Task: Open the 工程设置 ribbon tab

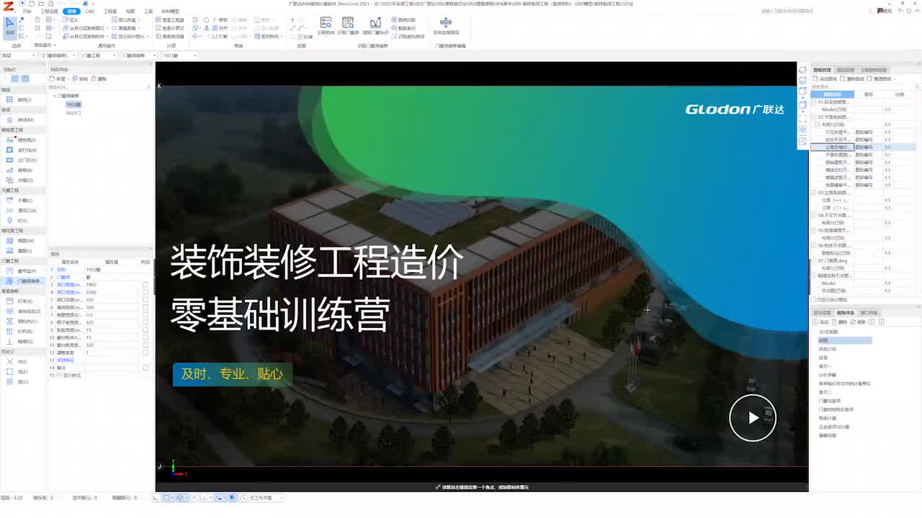Action: click(49, 12)
